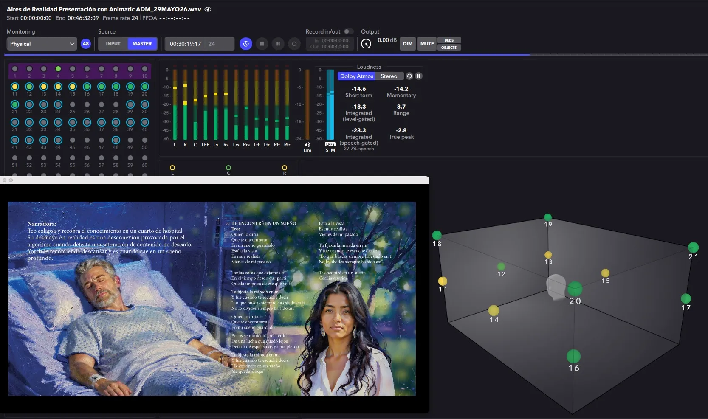Click object 11 status indicator
The height and width of the screenshot is (419, 708).
(x=15, y=87)
